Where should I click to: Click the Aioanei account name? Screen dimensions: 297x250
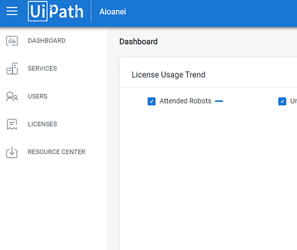point(113,11)
